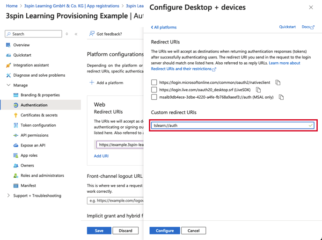
Task: Copy the login.live.com LiveSDK URI
Action: (x=258, y=90)
